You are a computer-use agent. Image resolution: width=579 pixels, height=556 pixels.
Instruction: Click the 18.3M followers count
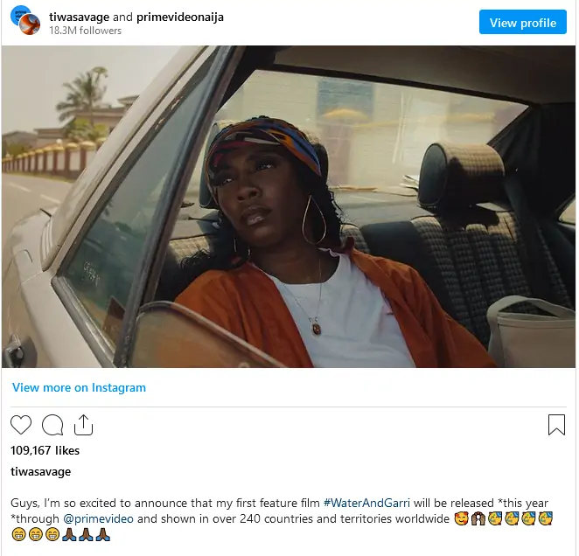pos(85,31)
